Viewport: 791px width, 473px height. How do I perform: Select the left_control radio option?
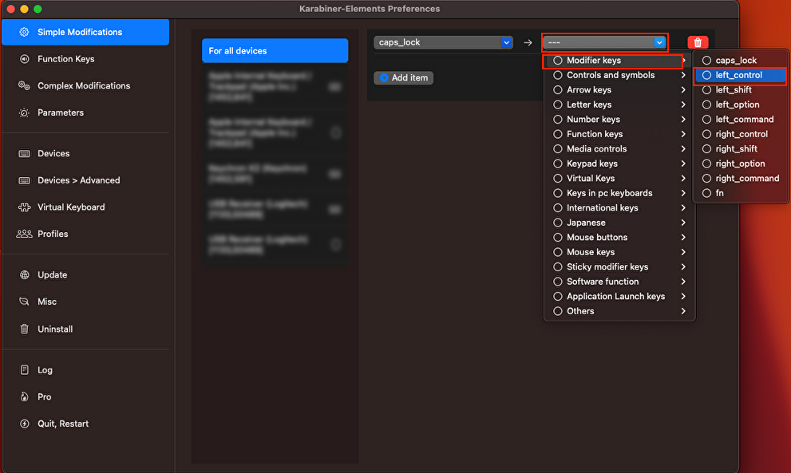point(706,75)
